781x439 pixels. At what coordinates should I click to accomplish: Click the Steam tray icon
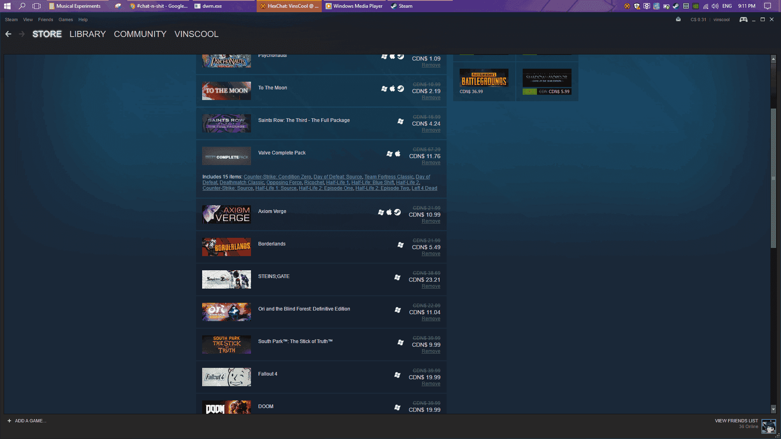coord(676,6)
